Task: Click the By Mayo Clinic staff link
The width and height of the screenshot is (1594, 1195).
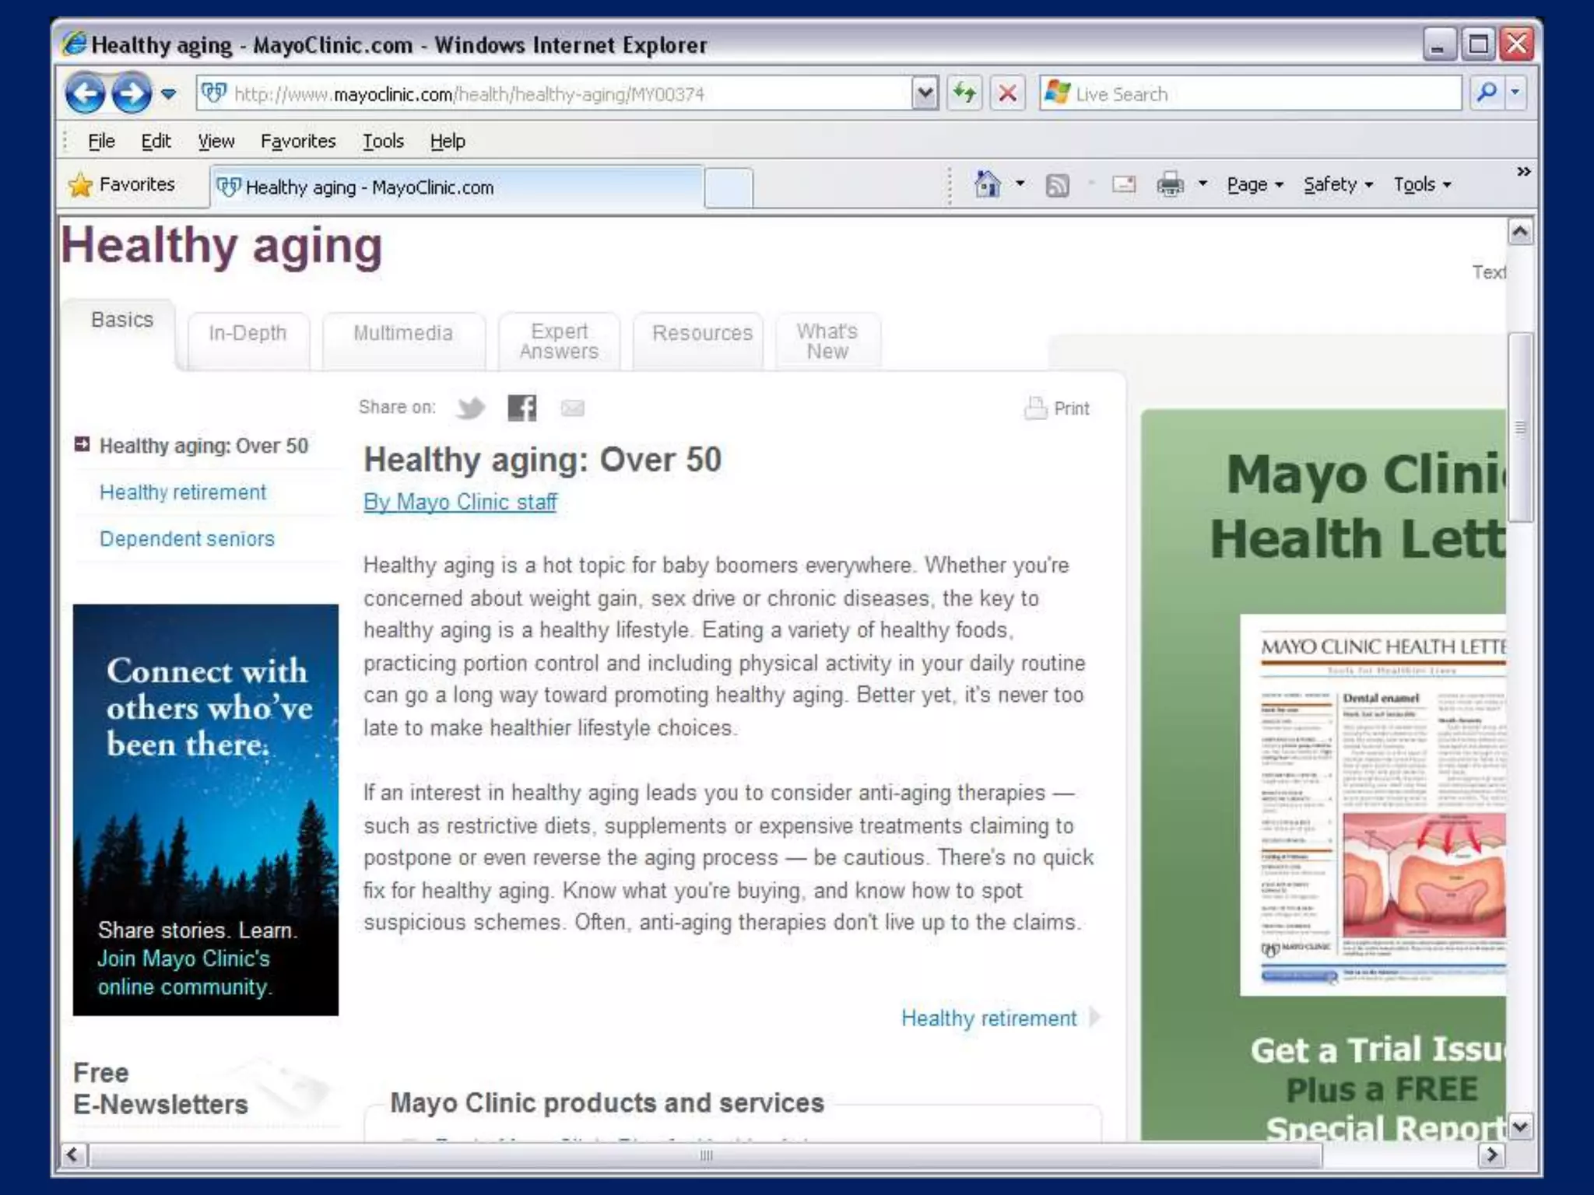Action: click(460, 503)
